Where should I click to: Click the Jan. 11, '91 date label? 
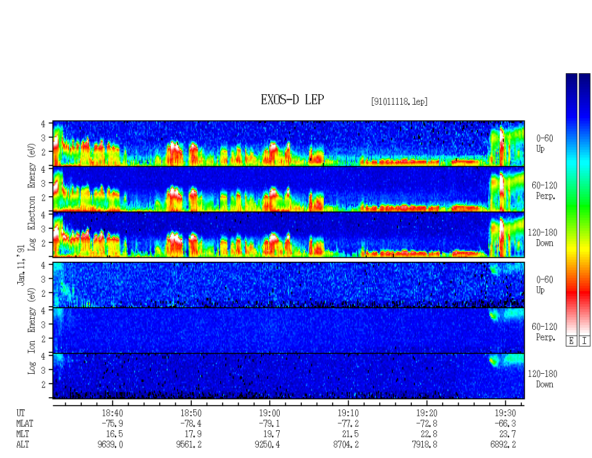point(21,265)
